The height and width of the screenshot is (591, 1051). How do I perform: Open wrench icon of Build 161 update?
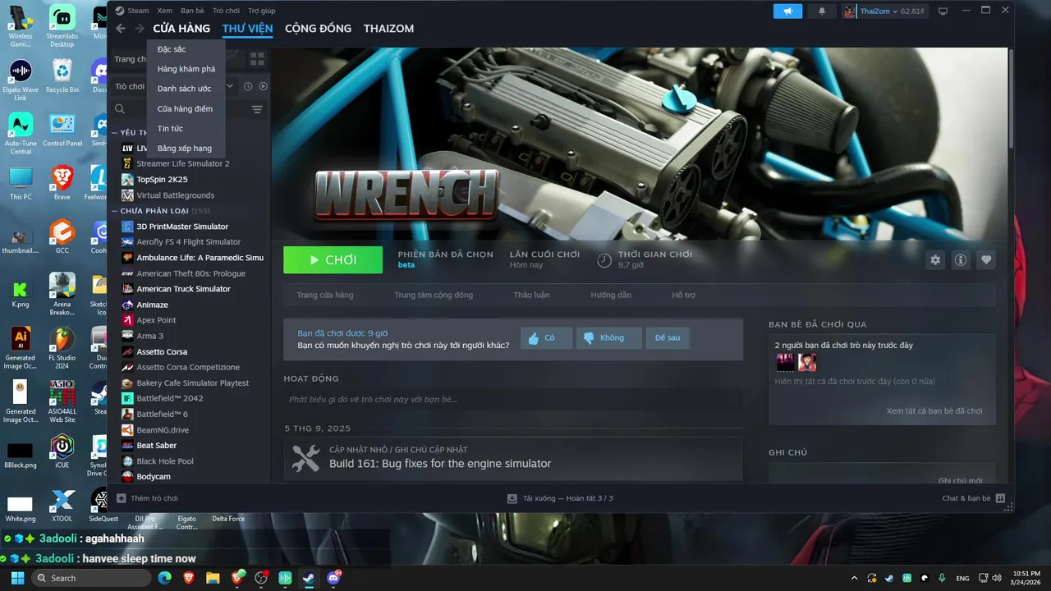tap(305, 458)
